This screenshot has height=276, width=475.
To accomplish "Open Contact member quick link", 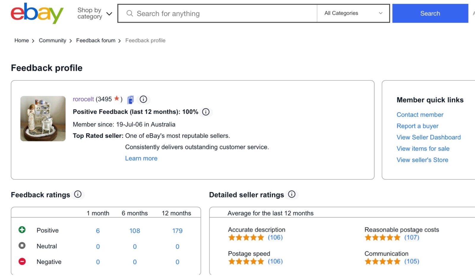I will click(420, 115).
